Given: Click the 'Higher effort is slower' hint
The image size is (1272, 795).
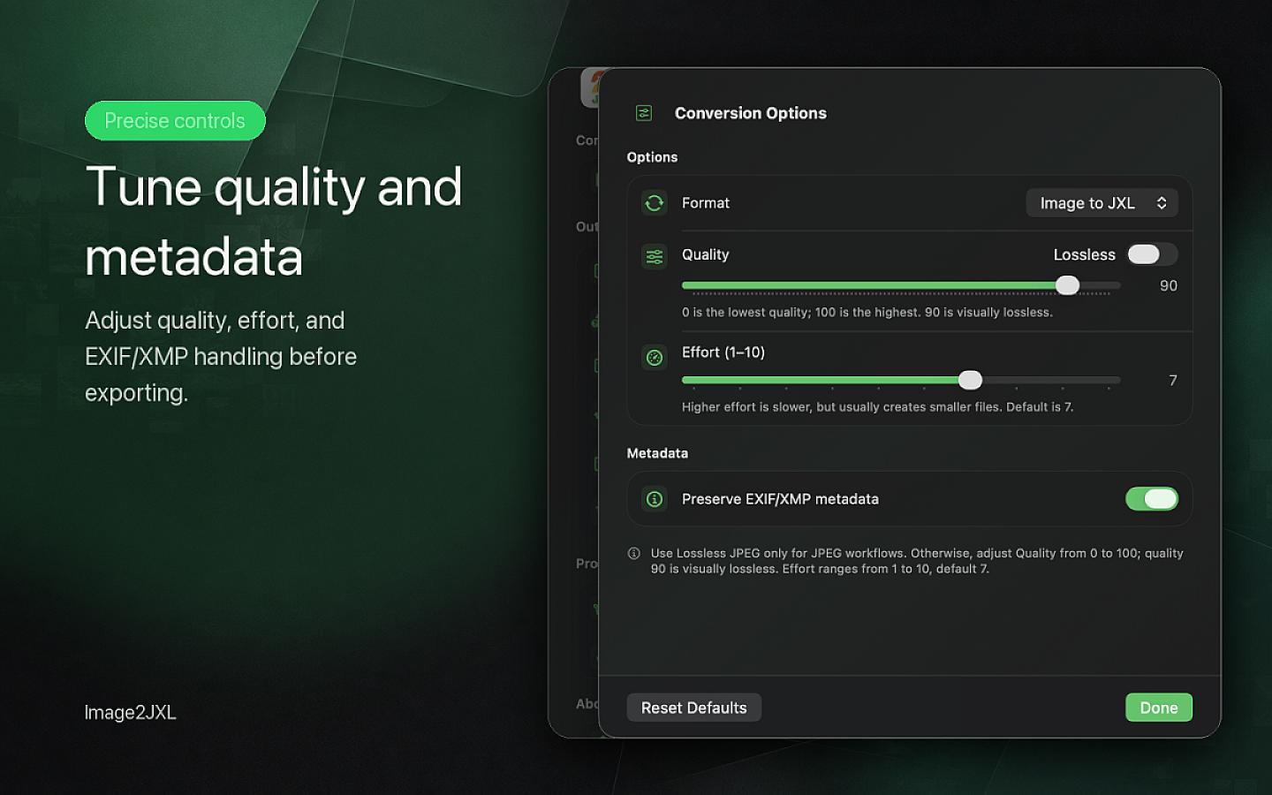Looking at the screenshot, I should 877,407.
